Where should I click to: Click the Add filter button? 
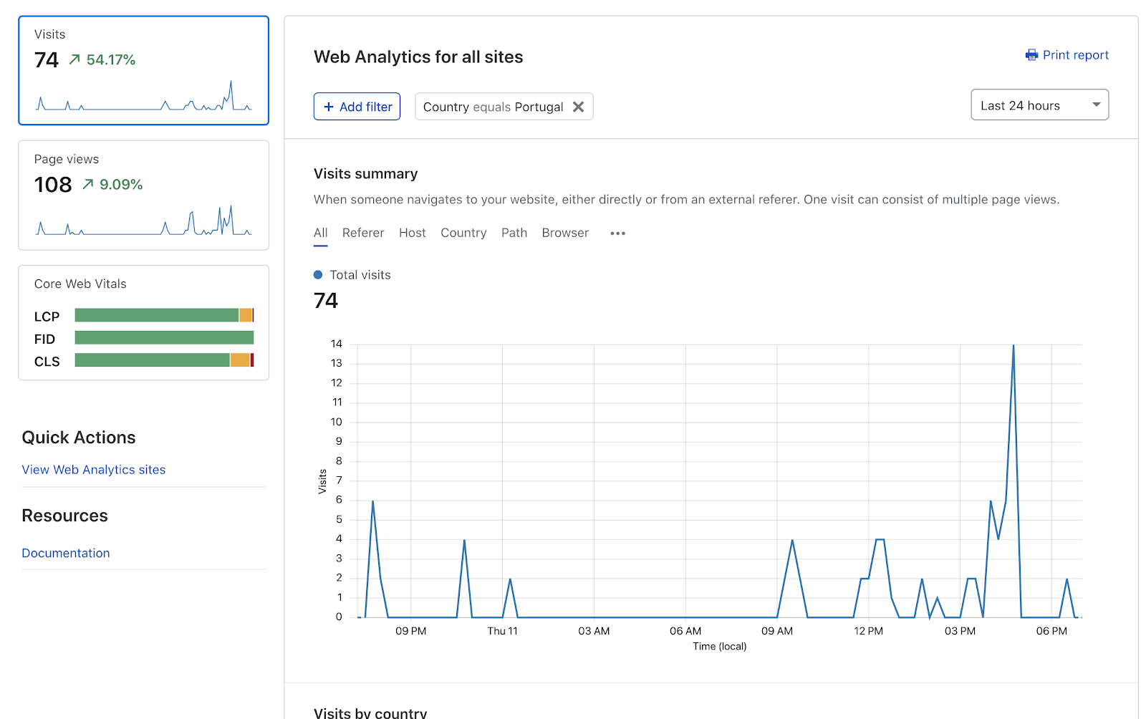[357, 106]
